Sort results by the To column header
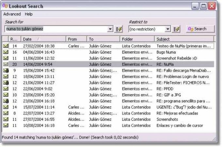The image size is (222, 147). click(x=103, y=39)
